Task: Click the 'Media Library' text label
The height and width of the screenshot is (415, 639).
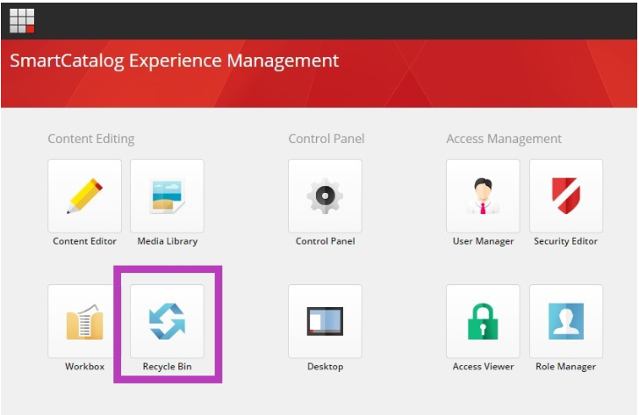Action: coord(168,241)
